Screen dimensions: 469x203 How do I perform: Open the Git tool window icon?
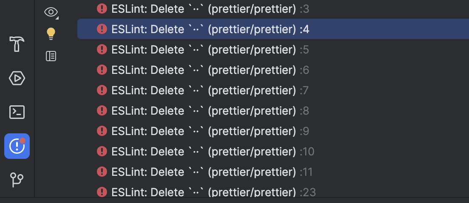tap(17, 180)
